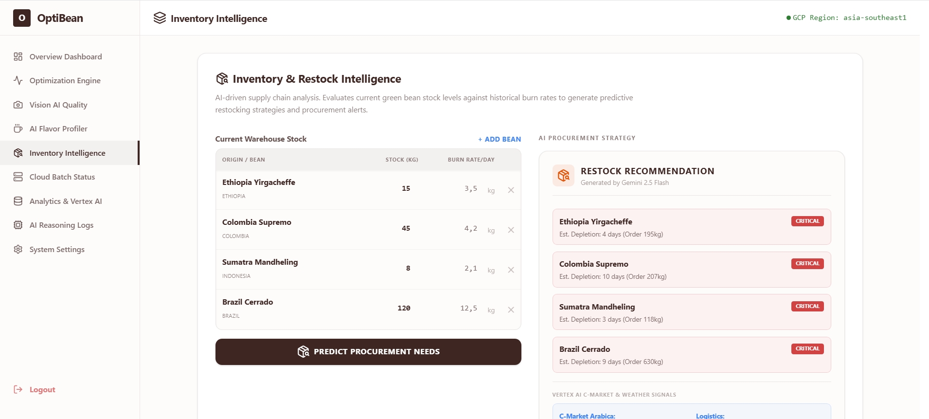This screenshot has width=929, height=419.
Task: Click the orange Restock Recommendation package icon
Action: tap(563, 175)
